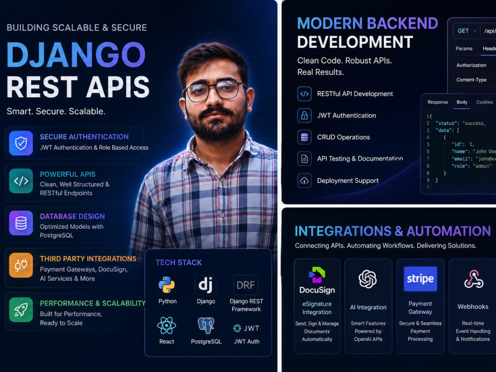Viewport: 496px width, 372px height.
Task: Click the DJANGO headline text
Action: click(76, 55)
